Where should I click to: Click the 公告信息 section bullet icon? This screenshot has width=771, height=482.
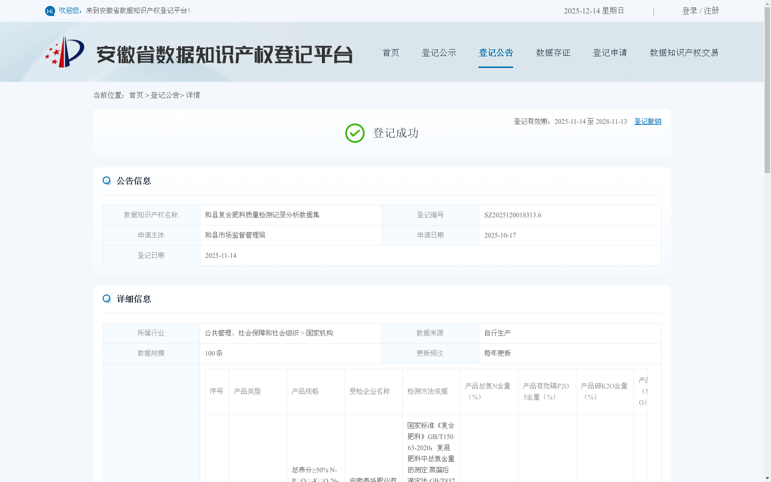(x=106, y=180)
